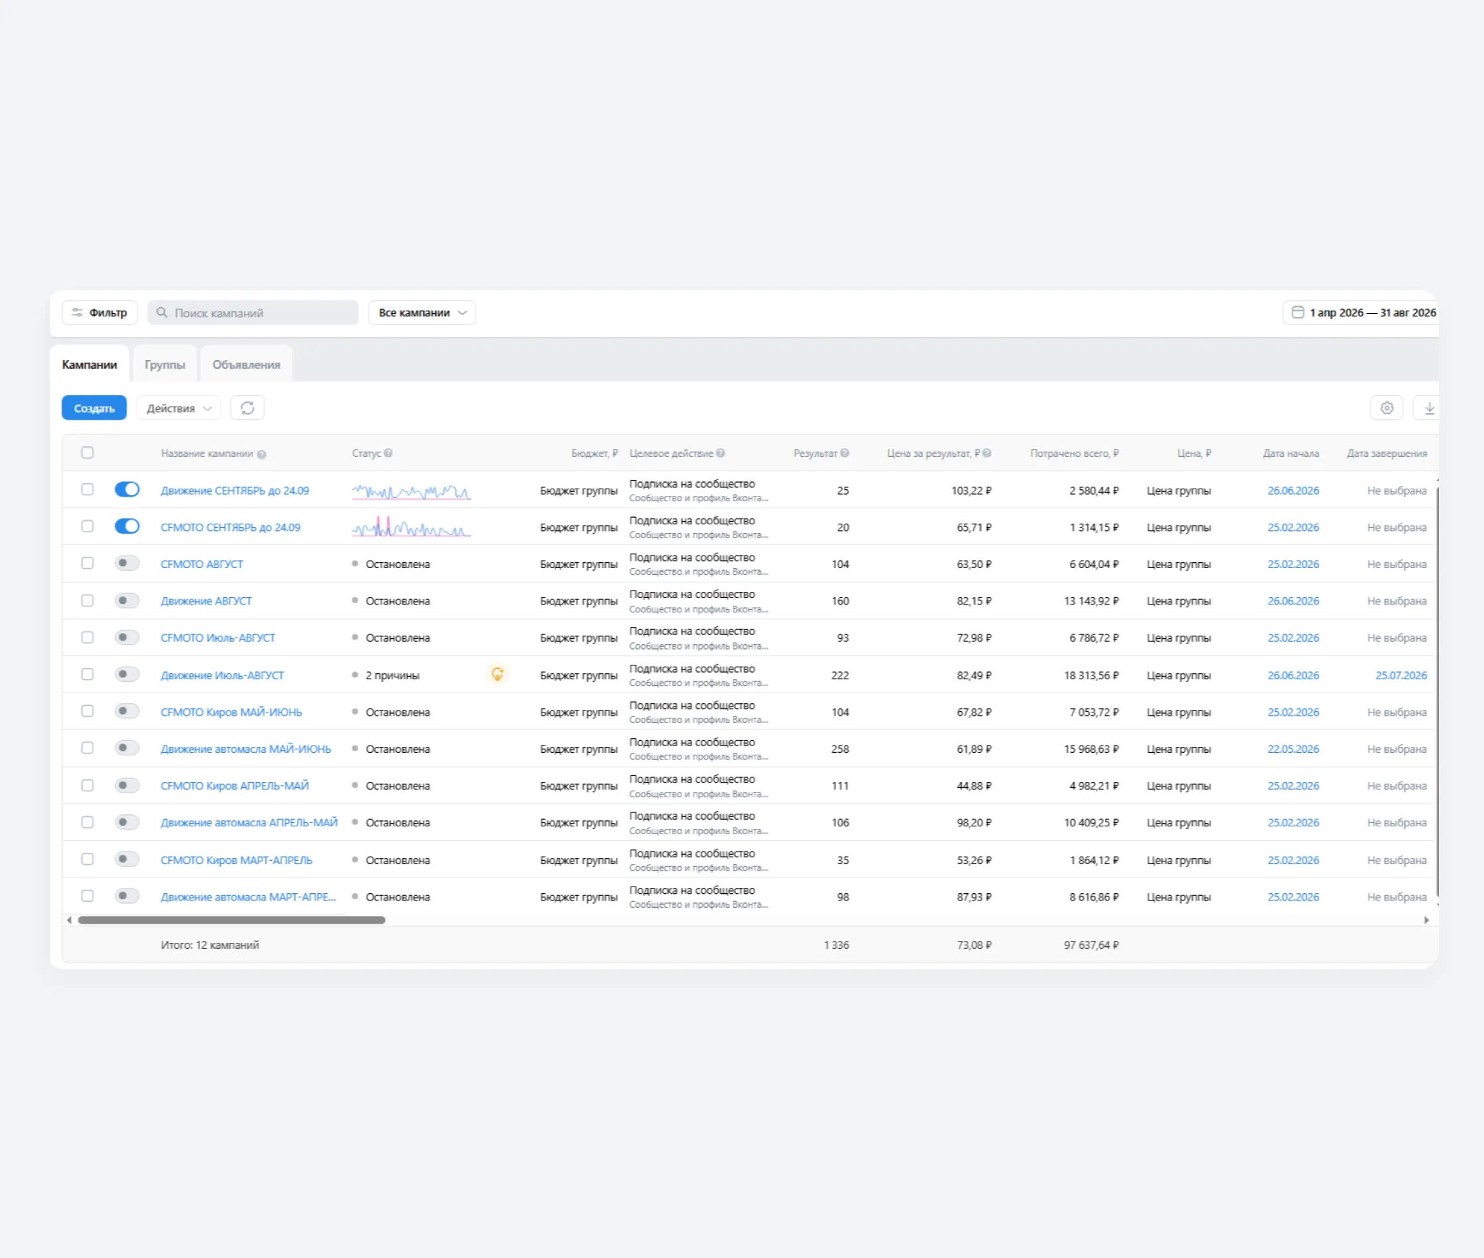Click status sparkline chart of Движение СЕНТЯБРЬ row
The width and height of the screenshot is (1484, 1258).
[x=411, y=491]
